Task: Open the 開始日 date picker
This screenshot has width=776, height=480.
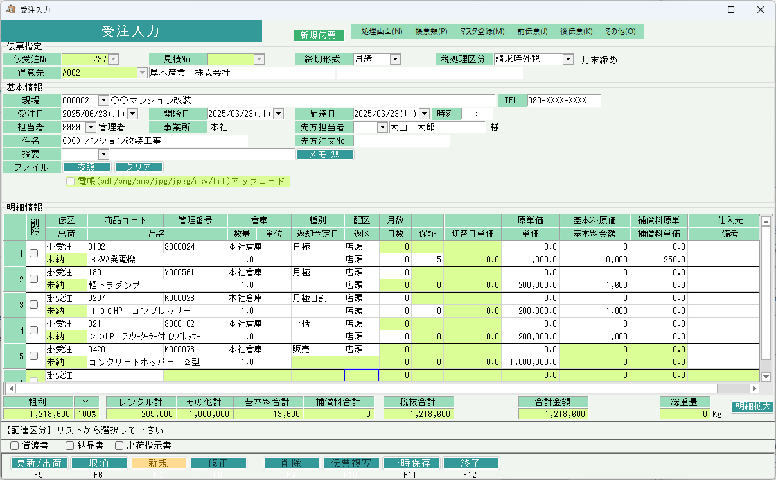Action: [x=278, y=114]
